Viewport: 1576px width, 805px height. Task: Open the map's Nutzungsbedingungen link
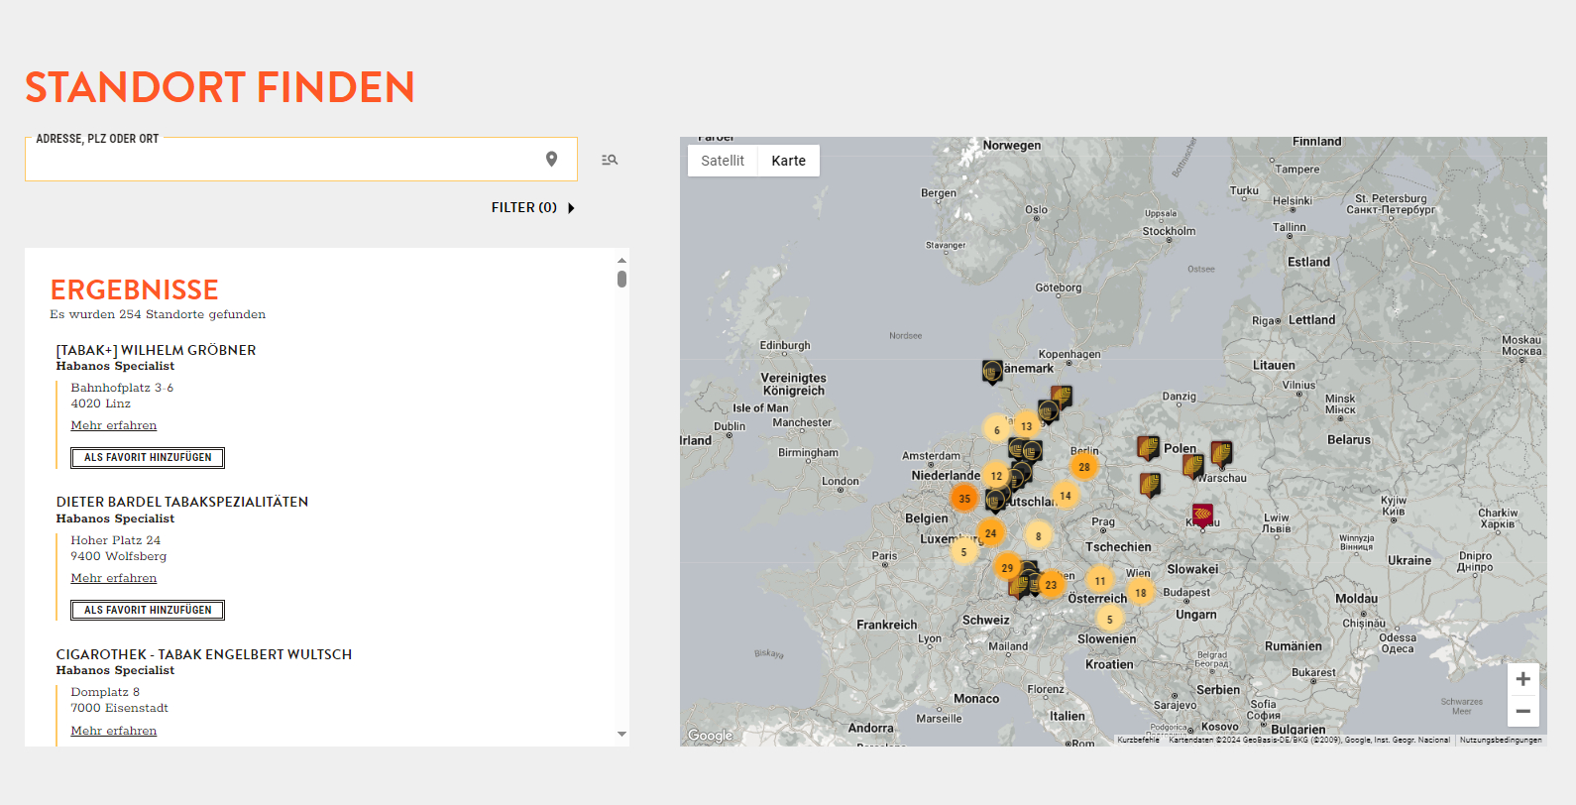(x=1501, y=740)
